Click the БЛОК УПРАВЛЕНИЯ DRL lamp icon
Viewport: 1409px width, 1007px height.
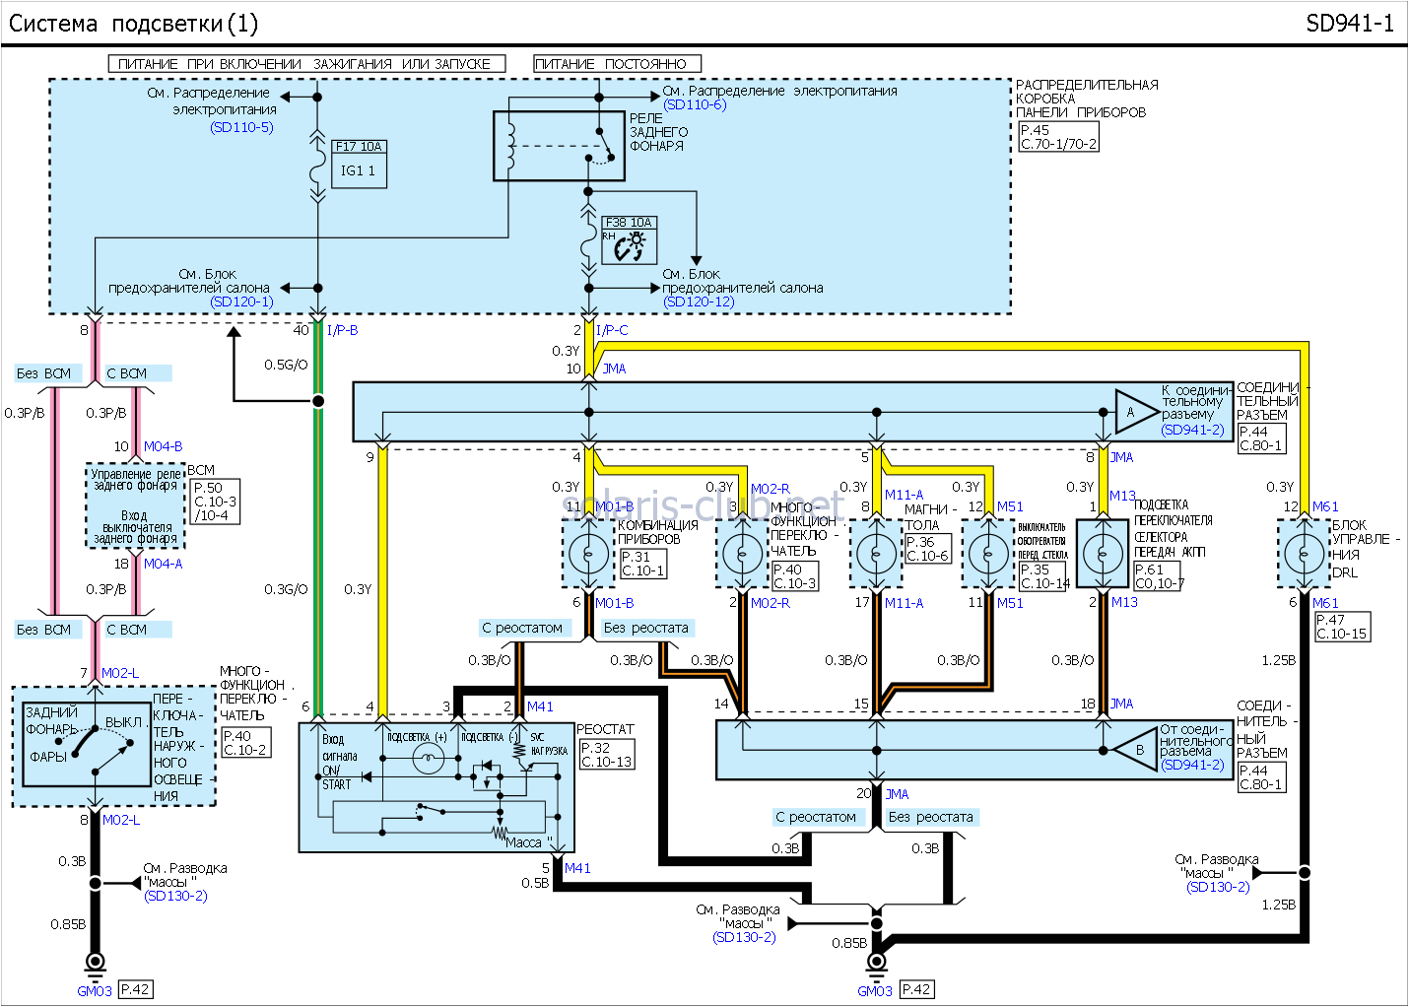click(1305, 555)
